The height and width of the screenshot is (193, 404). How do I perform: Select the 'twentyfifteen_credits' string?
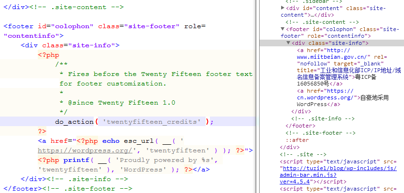152,122
